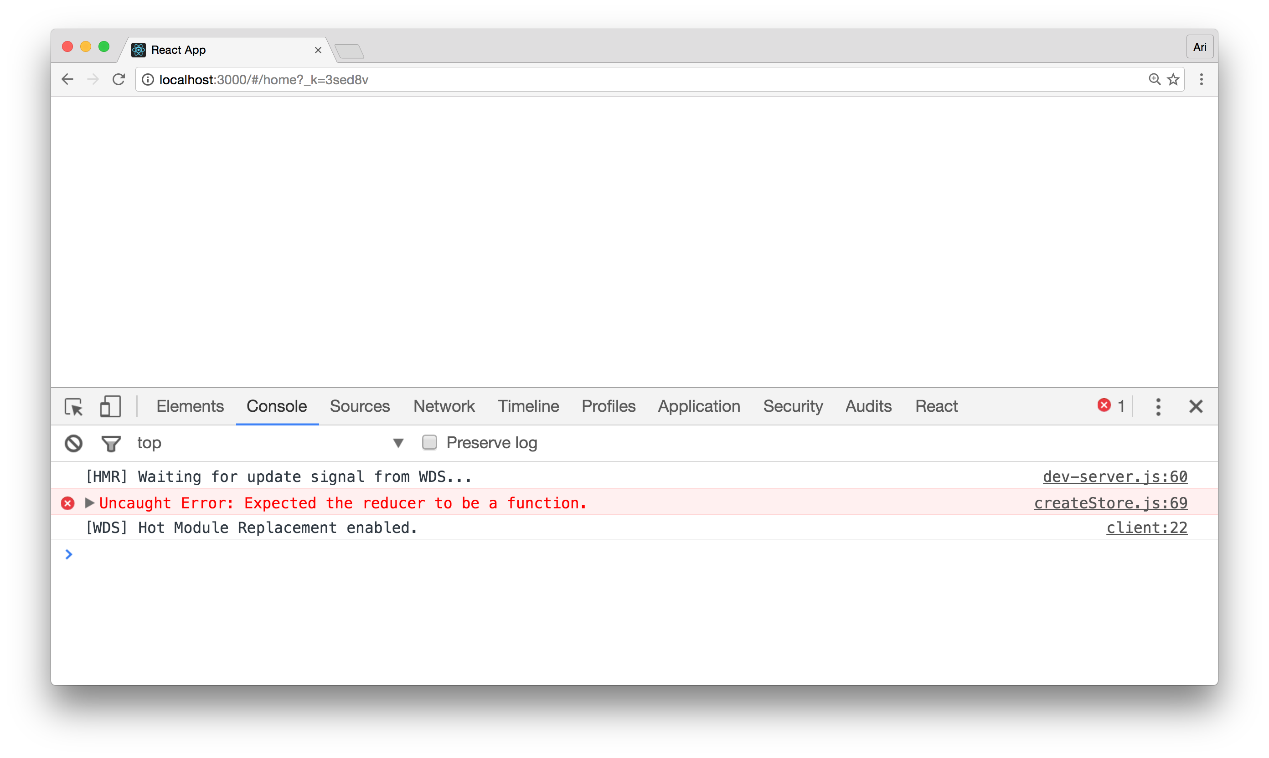Click the red error icon on the Uncaught Error row
This screenshot has width=1269, height=758.
(x=67, y=503)
